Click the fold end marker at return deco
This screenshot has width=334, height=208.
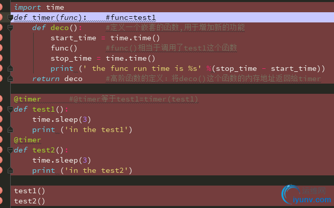[10, 79]
